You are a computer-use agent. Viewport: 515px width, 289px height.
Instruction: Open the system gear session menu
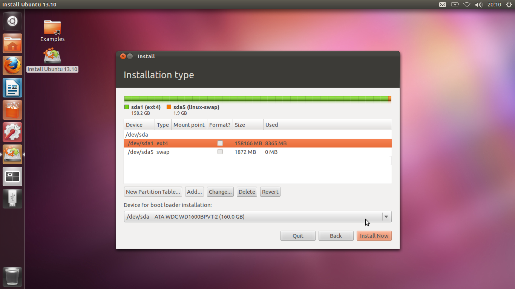509,5
